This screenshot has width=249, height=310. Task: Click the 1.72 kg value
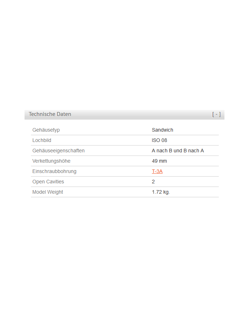point(161,192)
